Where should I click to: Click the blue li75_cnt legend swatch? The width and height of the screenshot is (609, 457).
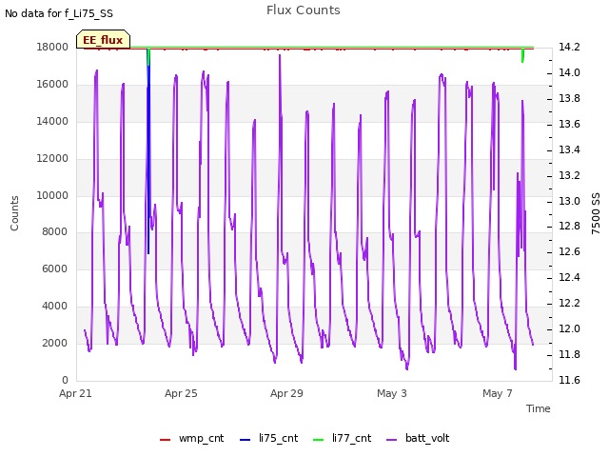[246, 440]
